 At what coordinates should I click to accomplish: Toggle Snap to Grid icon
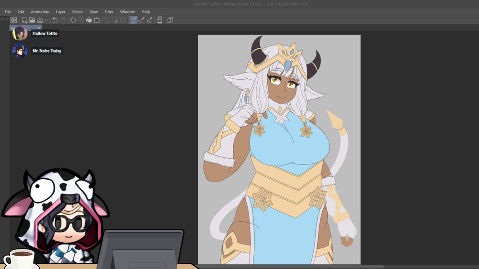[x=149, y=20]
